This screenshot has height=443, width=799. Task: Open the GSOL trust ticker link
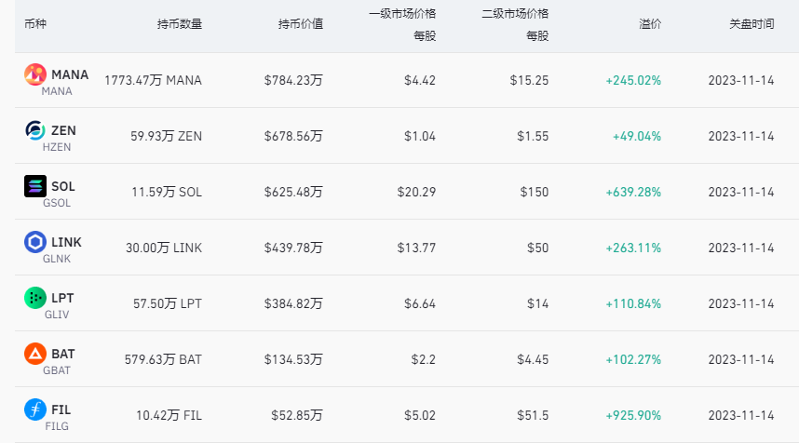[56, 203]
